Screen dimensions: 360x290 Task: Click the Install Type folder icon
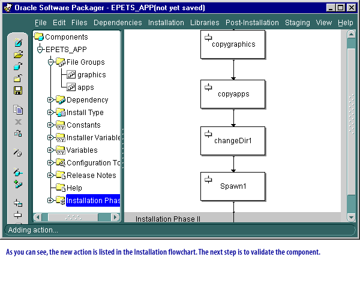[x=61, y=112]
